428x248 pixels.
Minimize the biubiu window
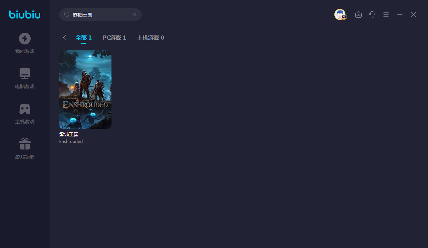coord(400,14)
